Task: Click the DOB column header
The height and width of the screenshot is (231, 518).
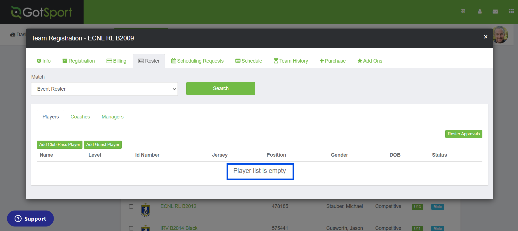Action: [x=395, y=155]
